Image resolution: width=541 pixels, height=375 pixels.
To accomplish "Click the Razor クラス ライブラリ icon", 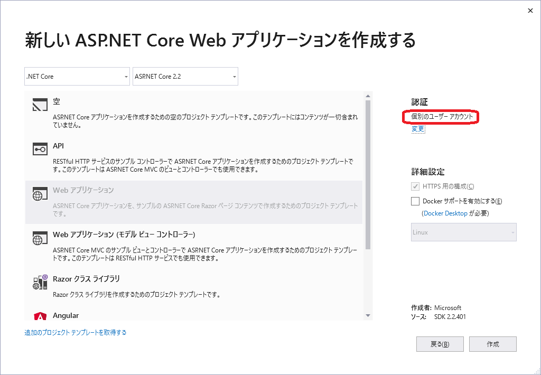I will click(x=40, y=282).
